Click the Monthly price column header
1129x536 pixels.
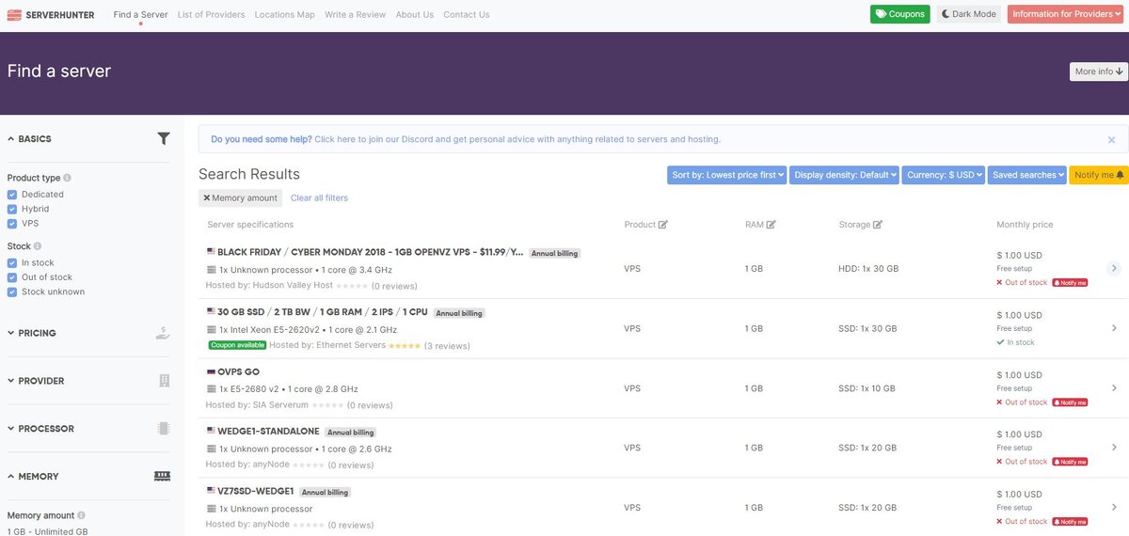point(1025,225)
